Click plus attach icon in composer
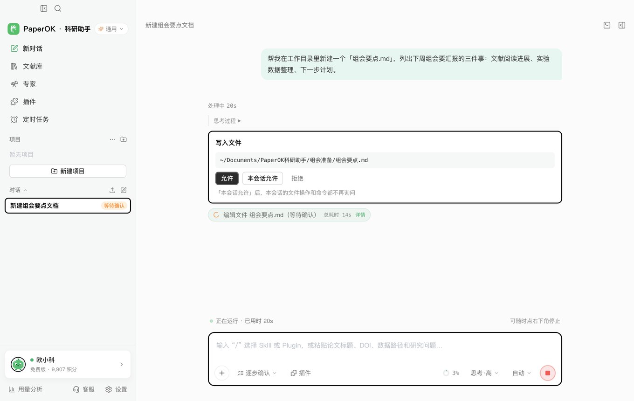634x401 pixels. pos(222,373)
